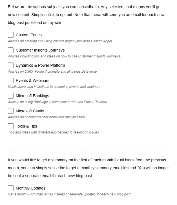Click the 'Tools & Tips' label text

click(x=26, y=126)
